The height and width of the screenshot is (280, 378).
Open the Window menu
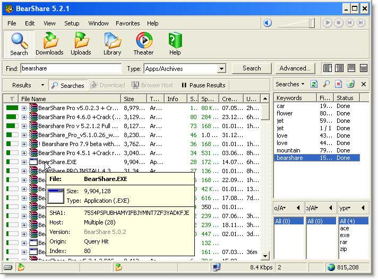coord(98,23)
